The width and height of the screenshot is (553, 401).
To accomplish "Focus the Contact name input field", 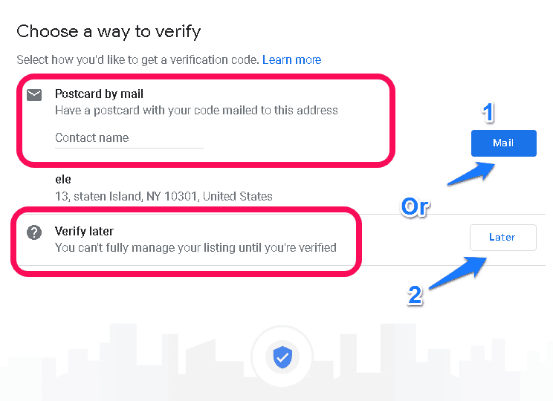I will tap(129, 138).
